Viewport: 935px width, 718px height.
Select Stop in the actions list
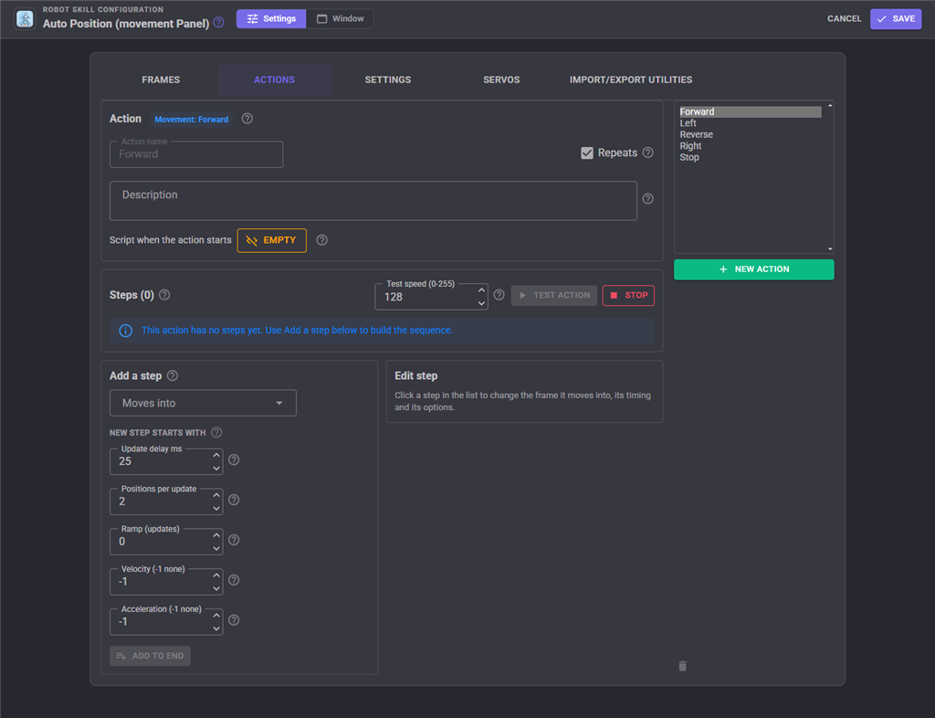(751, 157)
